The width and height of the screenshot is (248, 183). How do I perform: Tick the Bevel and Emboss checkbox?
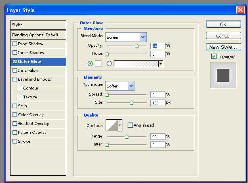[x=15, y=79]
